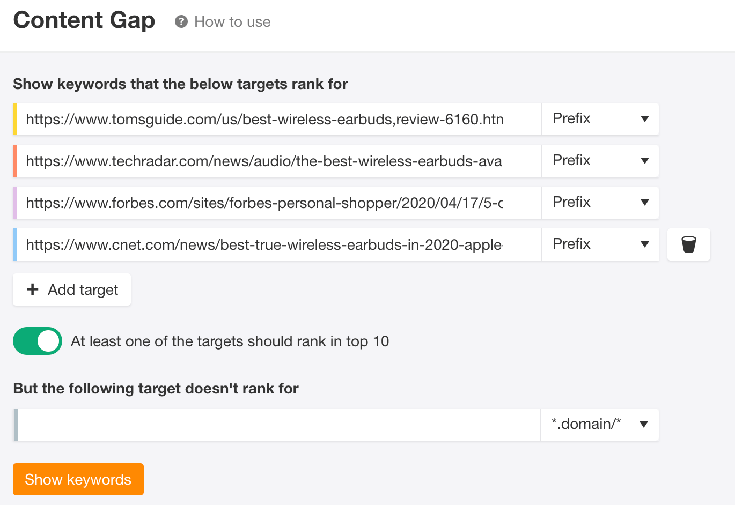
Task: Click the Add target button
Action: pos(71,289)
